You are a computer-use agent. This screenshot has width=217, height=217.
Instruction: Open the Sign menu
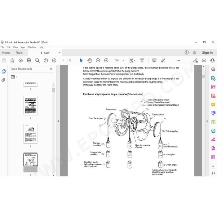[x=23, y=47]
